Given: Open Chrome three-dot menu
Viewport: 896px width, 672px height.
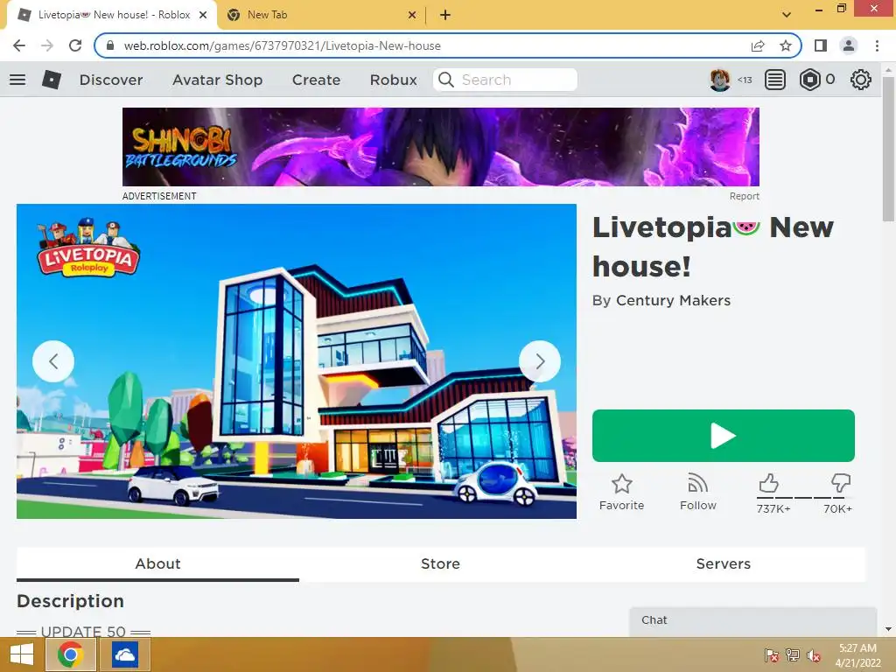Looking at the screenshot, I should pos(877,45).
